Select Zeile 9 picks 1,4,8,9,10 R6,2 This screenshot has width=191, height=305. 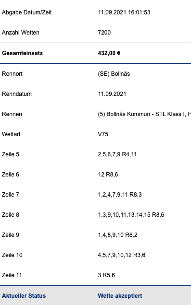click(x=118, y=235)
